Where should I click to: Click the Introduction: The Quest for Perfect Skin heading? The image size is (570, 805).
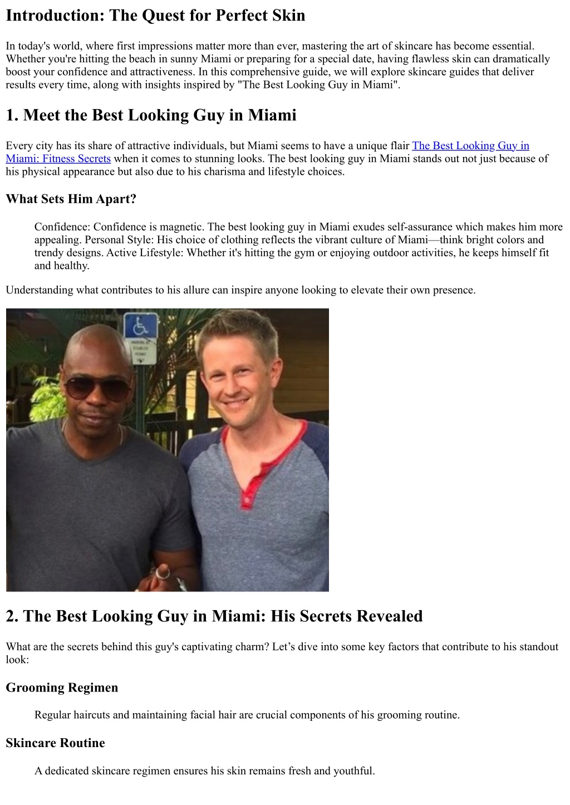pyautogui.click(x=155, y=15)
